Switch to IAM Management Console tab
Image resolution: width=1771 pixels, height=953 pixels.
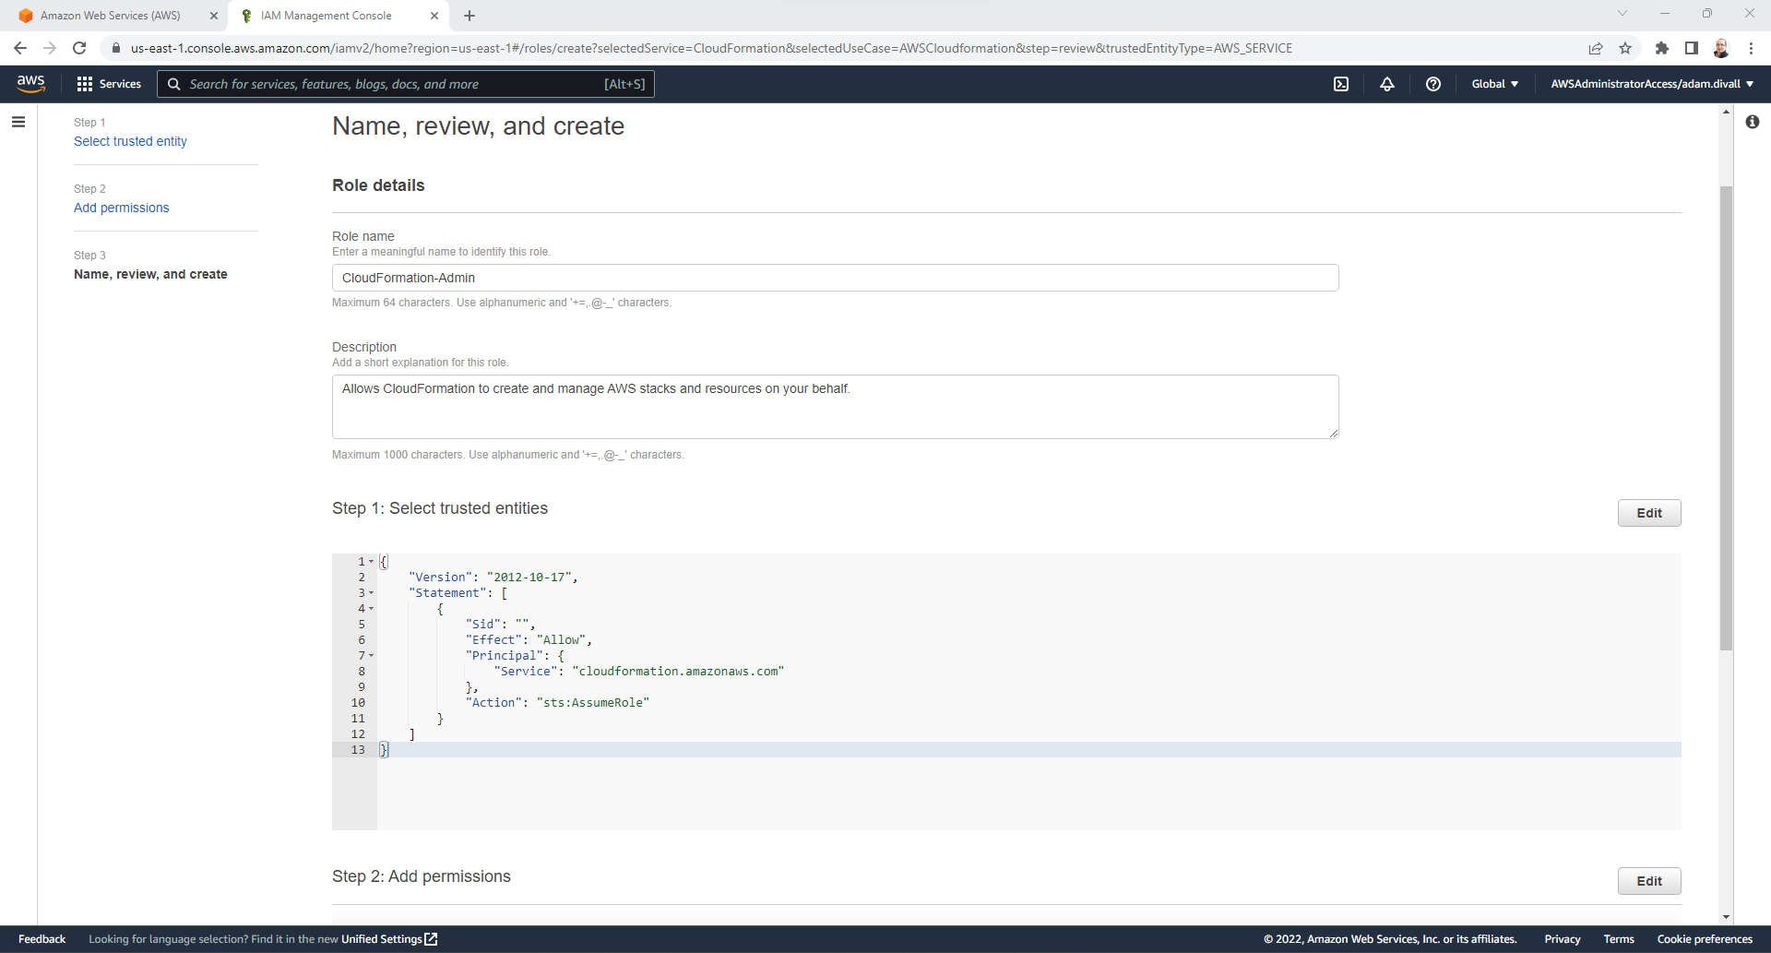[x=327, y=16]
